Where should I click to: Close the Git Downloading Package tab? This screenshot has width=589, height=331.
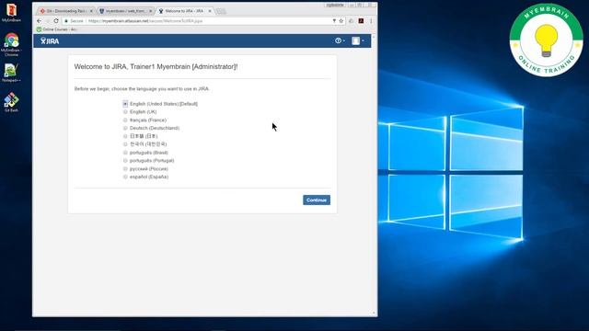pyautogui.click(x=91, y=11)
